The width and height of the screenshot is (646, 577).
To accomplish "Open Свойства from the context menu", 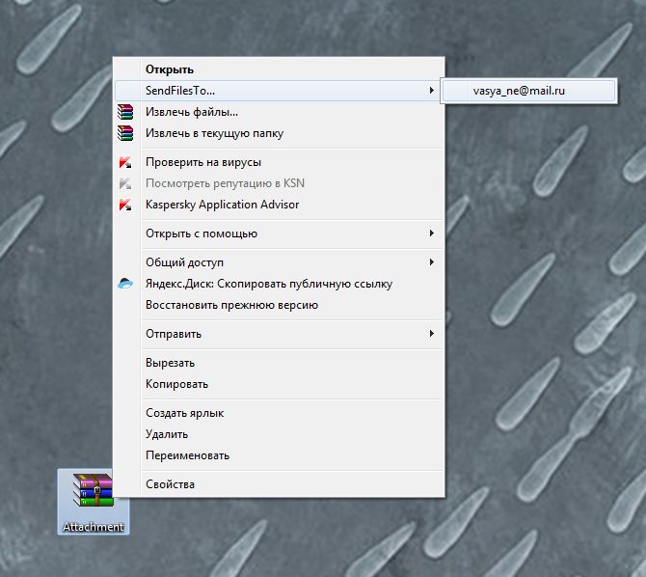I will tap(279, 484).
